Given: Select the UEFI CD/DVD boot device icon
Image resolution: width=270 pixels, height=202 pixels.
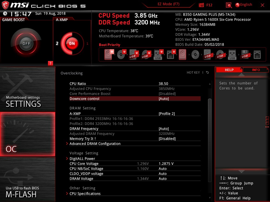Looking at the screenshot, I should 122,54.
